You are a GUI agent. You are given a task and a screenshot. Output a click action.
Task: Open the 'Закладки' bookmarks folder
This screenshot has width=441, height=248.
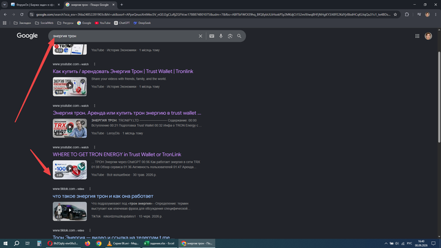click(x=22, y=23)
